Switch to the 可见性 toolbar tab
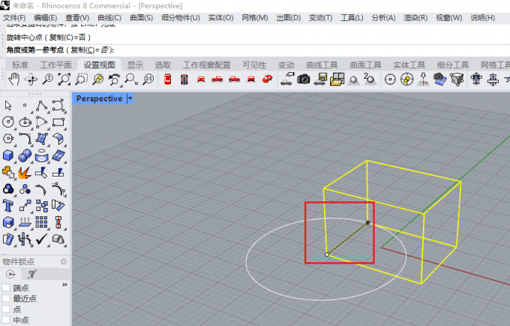 (254, 65)
